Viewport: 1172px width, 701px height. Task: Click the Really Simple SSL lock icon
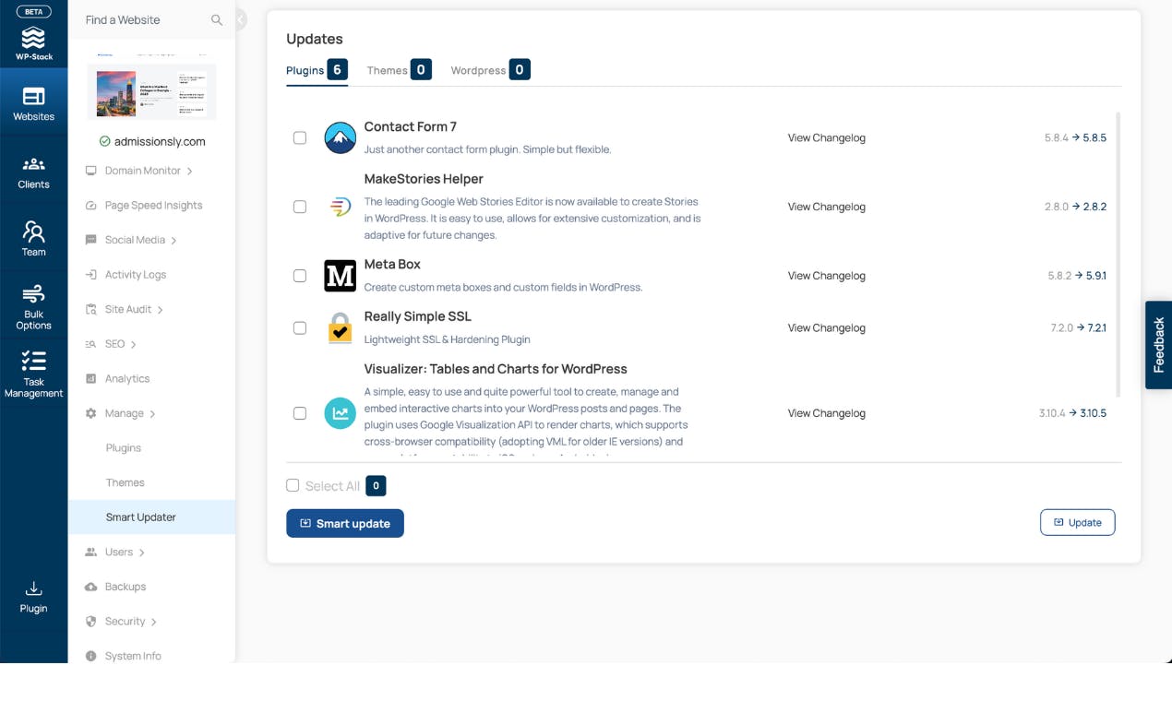pyautogui.click(x=341, y=327)
